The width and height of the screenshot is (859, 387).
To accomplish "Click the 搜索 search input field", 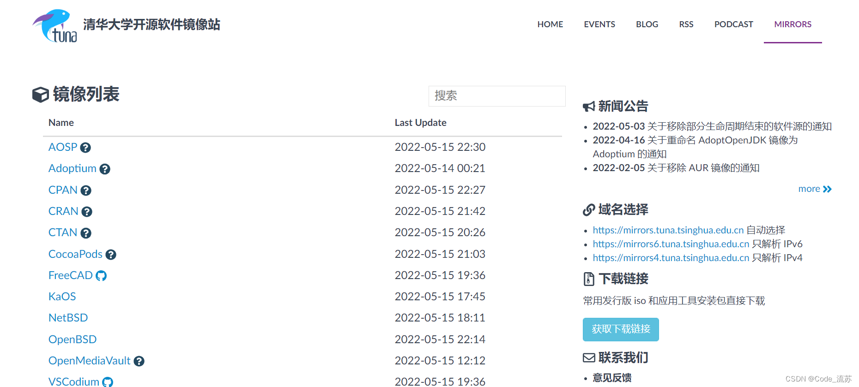I will [x=497, y=96].
